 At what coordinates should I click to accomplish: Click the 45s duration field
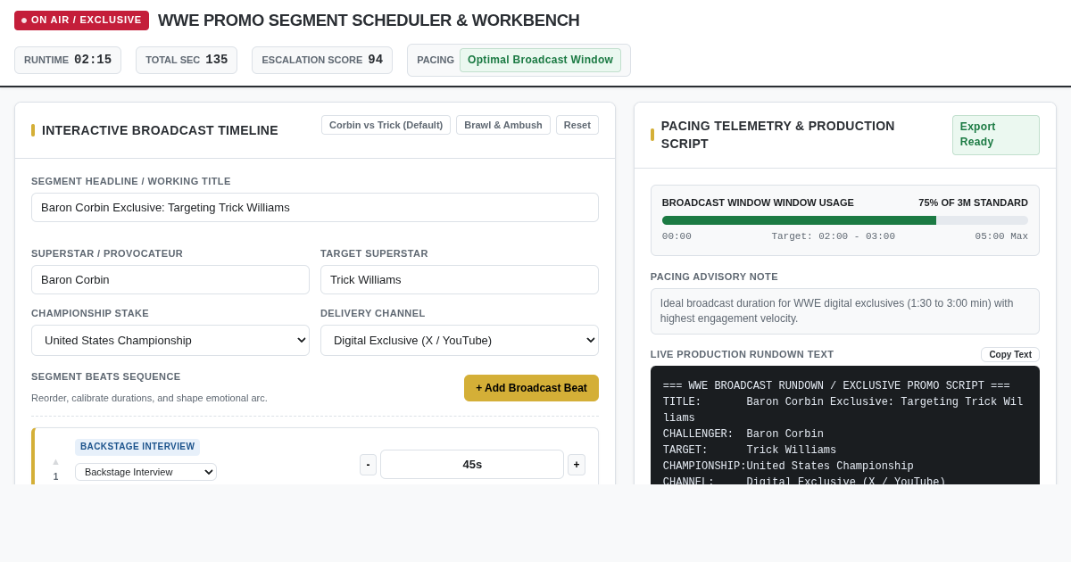(x=472, y=464)
